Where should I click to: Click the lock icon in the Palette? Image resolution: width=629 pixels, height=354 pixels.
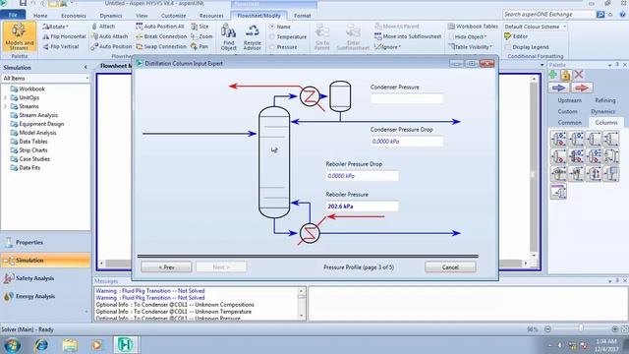566,75
